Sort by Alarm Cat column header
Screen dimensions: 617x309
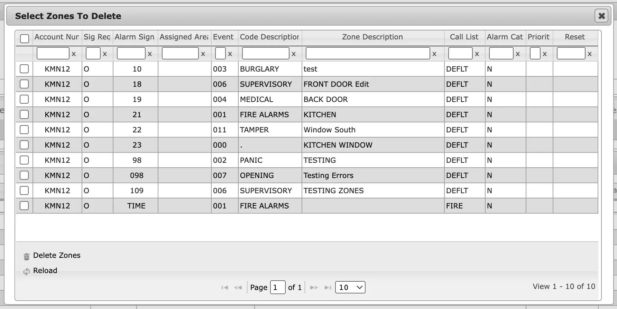[x=505, y=37]
